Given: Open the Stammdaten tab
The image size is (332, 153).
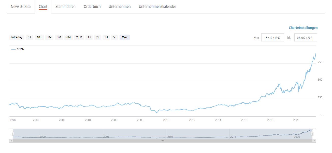Looking at the screenshot, I should [x=65, y=7].
